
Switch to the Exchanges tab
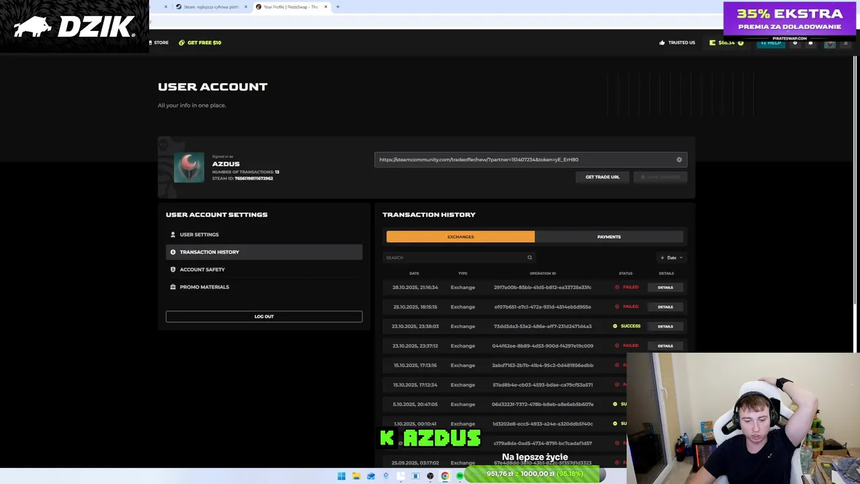(460, 237)
